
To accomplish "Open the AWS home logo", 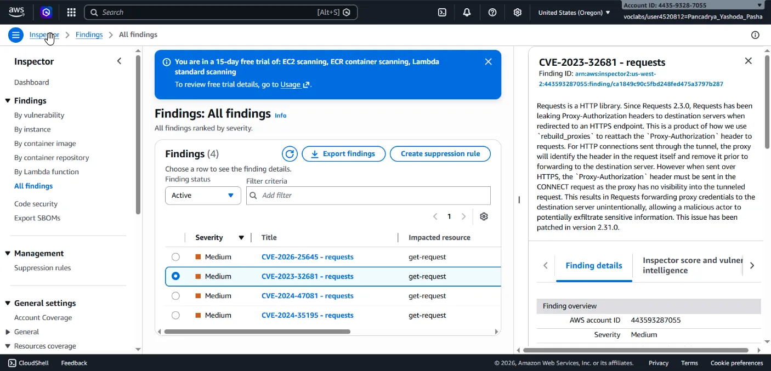I will pyautogui.click(x=16, y=12).
